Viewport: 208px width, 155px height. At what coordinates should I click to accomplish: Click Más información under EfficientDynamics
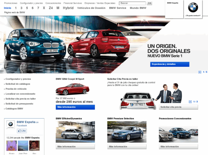(75, 147)
